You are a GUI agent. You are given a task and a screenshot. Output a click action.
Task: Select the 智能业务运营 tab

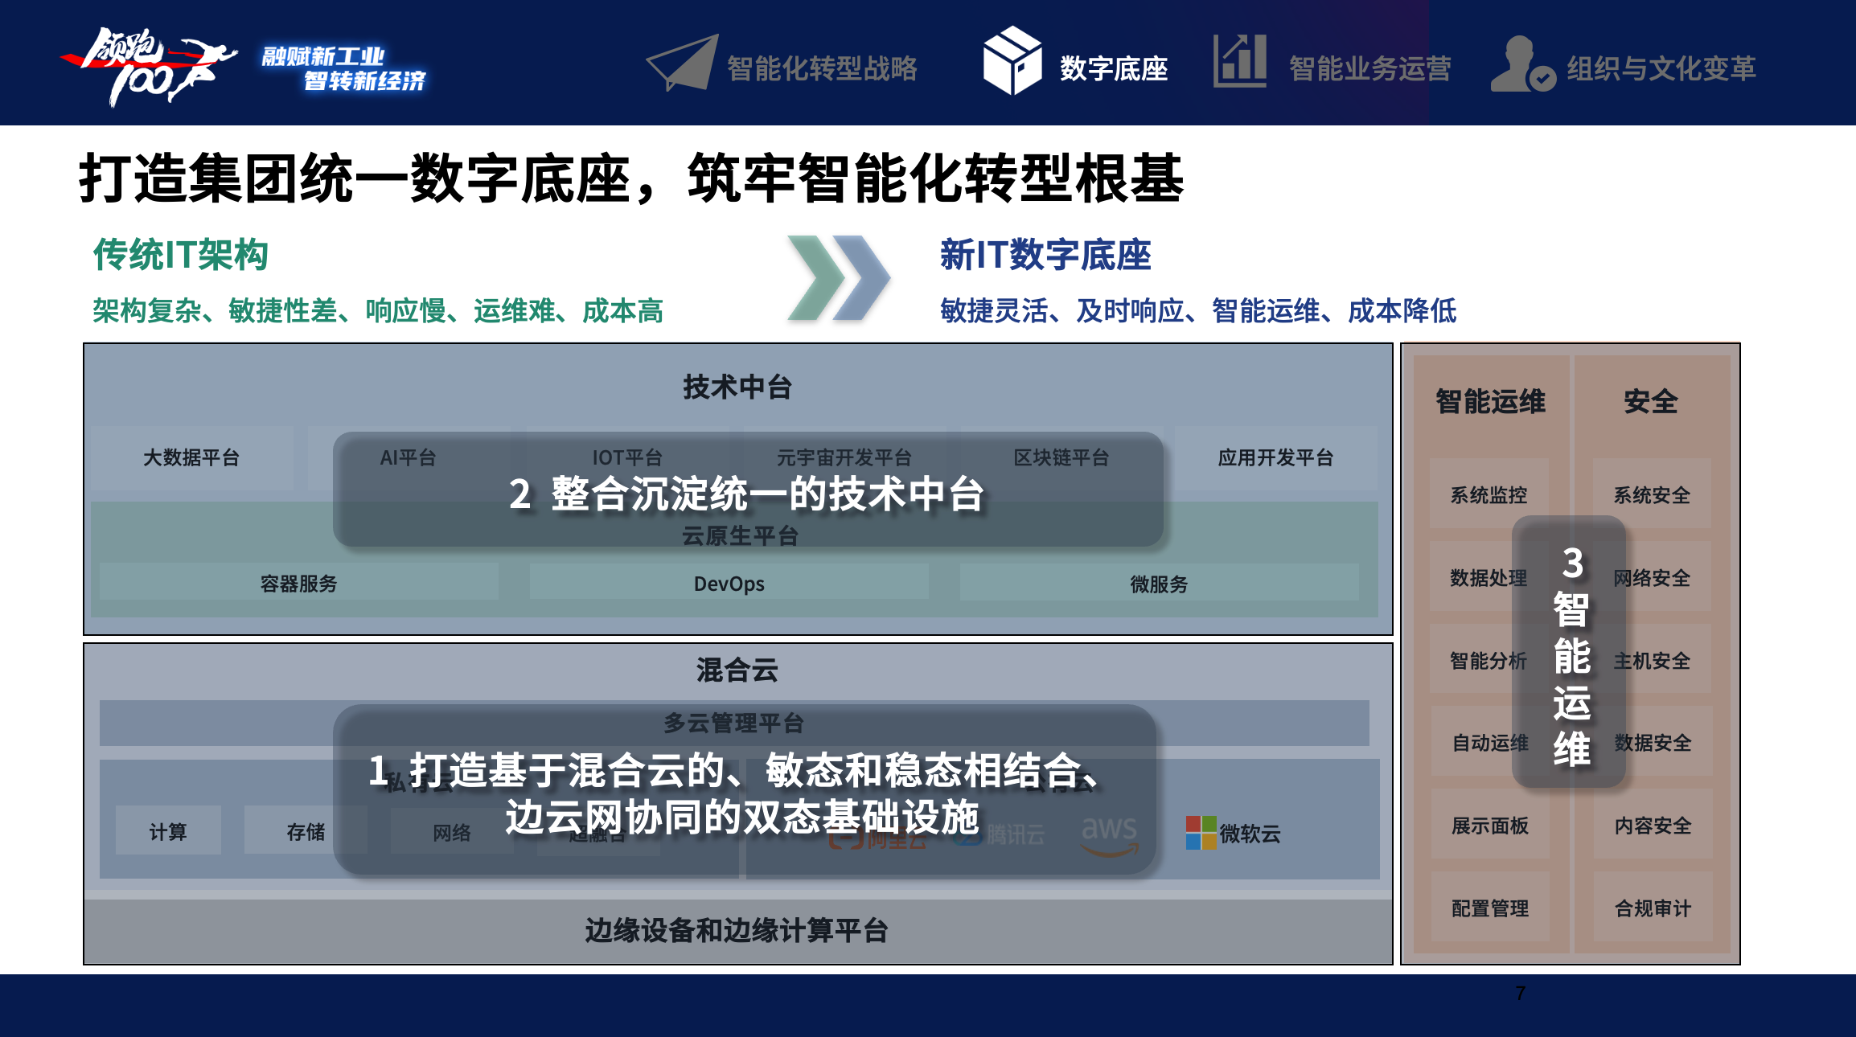[1370, 68]
